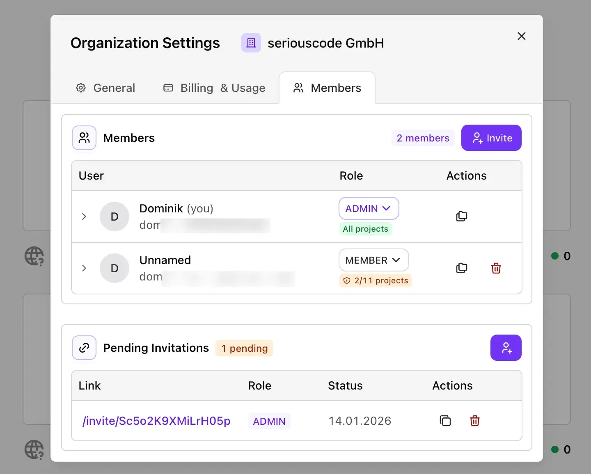Click the copy icon for the Unnamed member

click(x=461, y=268)
